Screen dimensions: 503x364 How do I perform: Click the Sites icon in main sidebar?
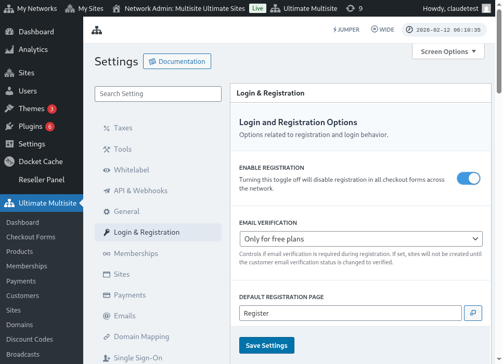(x=10, y=73)
